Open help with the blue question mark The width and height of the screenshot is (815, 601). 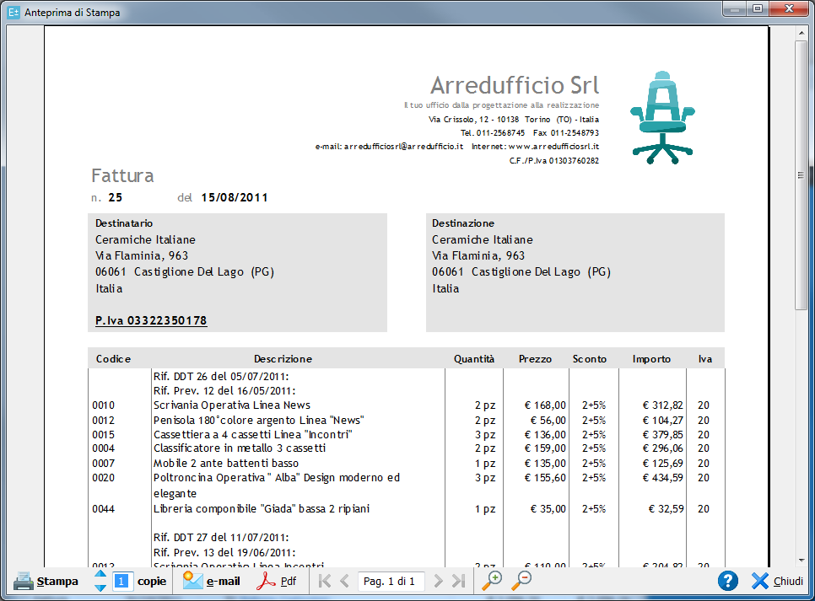click(x=728, y=581)
